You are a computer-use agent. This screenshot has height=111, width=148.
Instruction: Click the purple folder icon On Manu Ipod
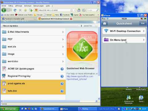pos(106,40)
